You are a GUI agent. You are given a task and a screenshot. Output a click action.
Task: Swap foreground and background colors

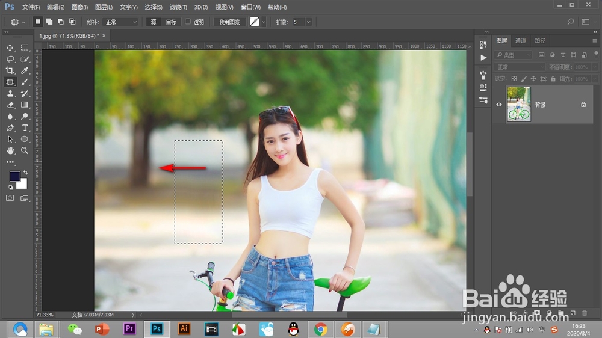coord(25,173)
